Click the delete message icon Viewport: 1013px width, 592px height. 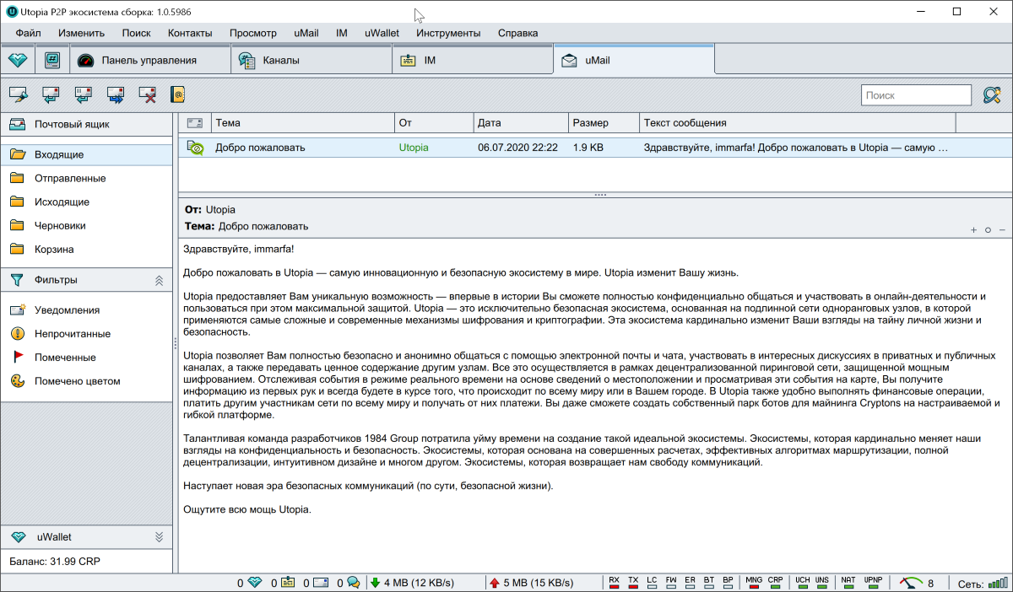point(148,94)
